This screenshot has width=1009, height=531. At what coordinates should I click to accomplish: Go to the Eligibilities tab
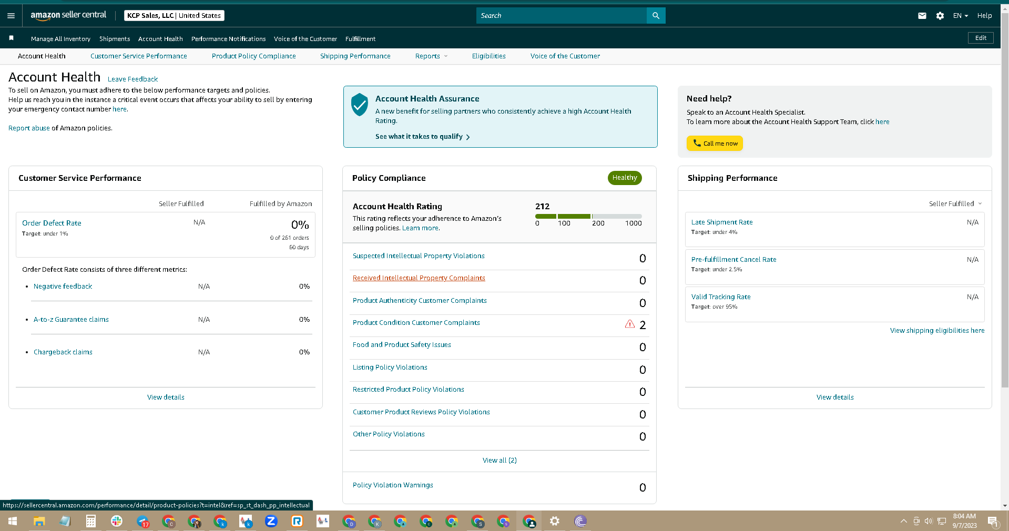[489, 56]
